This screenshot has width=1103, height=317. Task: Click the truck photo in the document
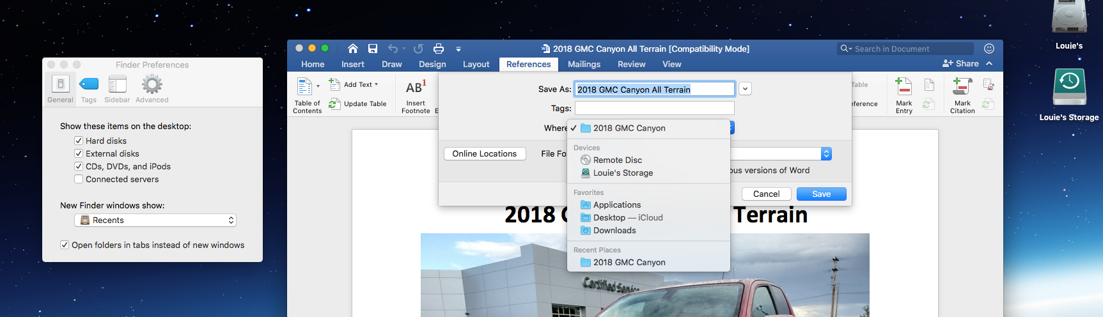tap(645, 275)
